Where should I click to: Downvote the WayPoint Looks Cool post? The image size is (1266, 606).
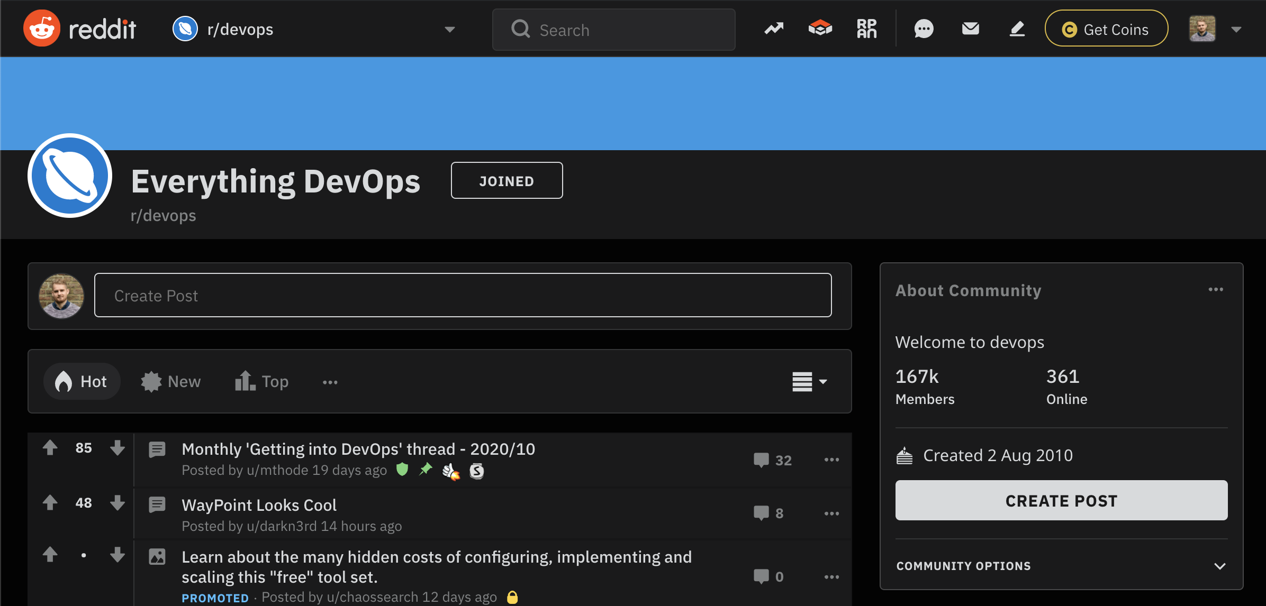pos(117,503)
